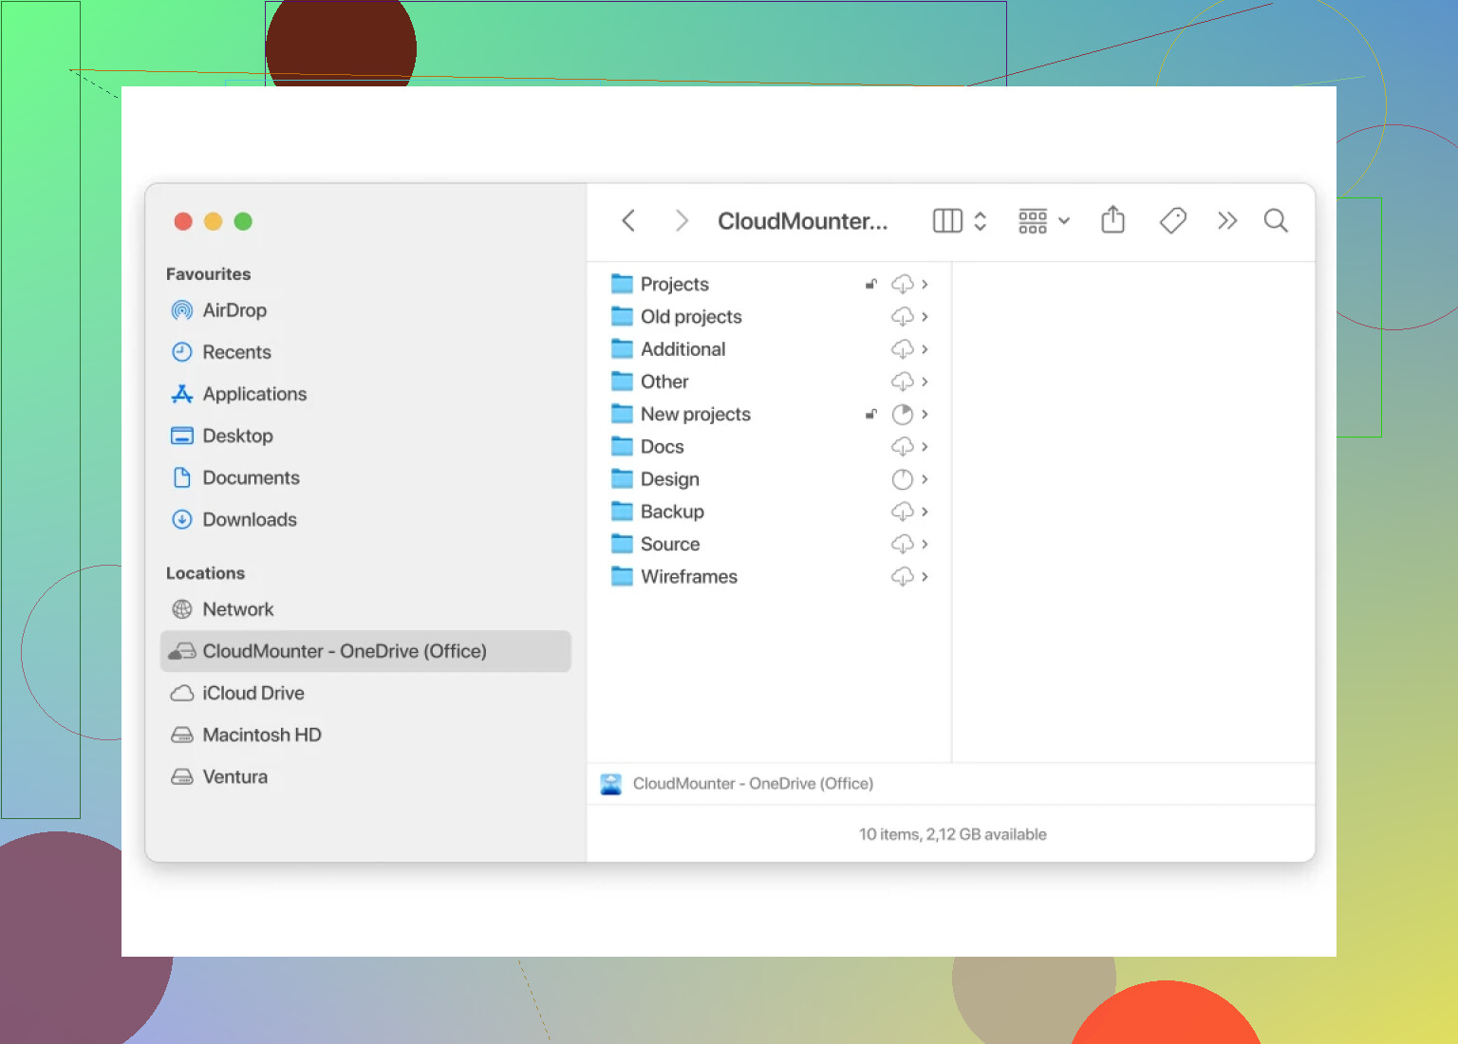Screen dimensions: 1458x1044
Task: Click the lock icon on Projects row
Action: [x=870, y=284]
